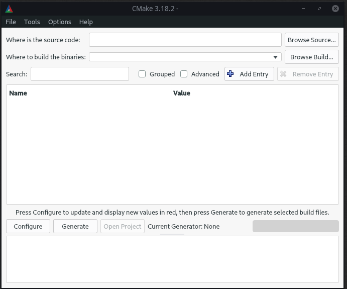Minimize the CMake window
The image size is (347, 289).
pos(303,9)
